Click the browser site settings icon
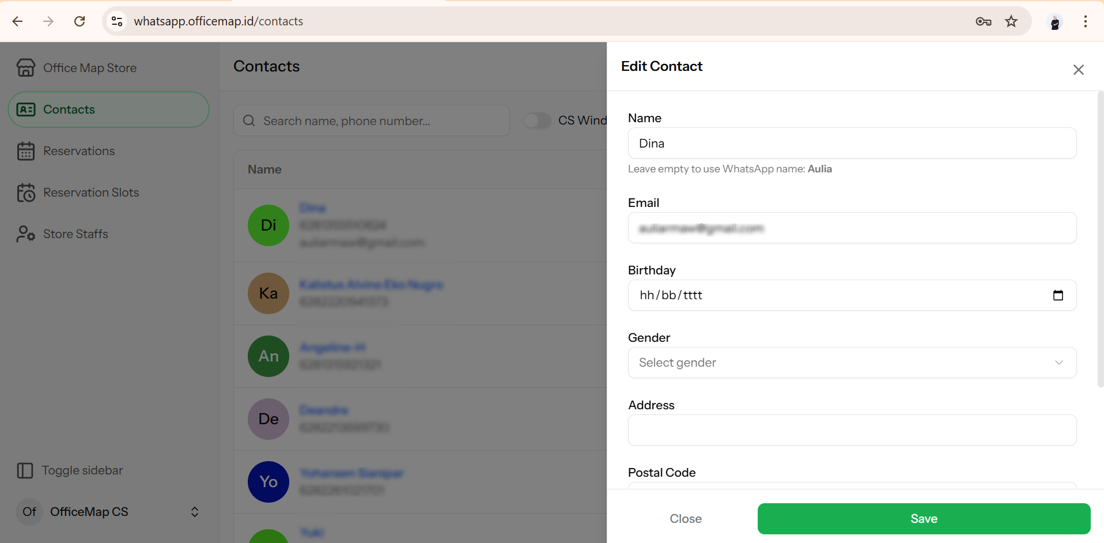Screen dimensions: 1104x543 click(116, 21)
